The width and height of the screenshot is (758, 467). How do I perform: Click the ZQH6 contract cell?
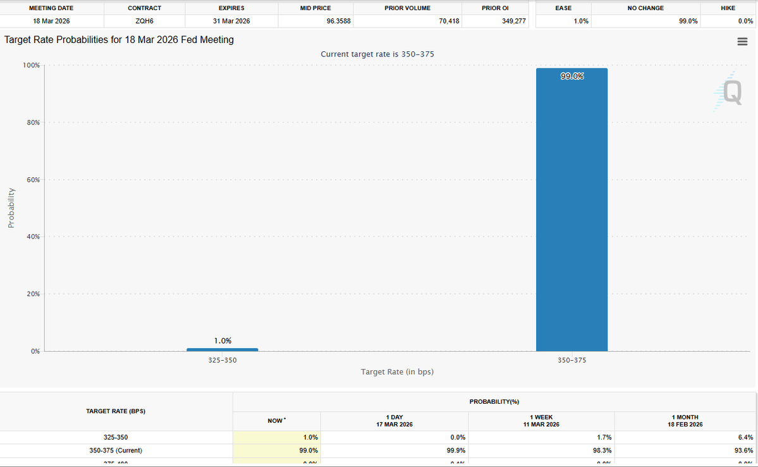[x=144, y=21]
